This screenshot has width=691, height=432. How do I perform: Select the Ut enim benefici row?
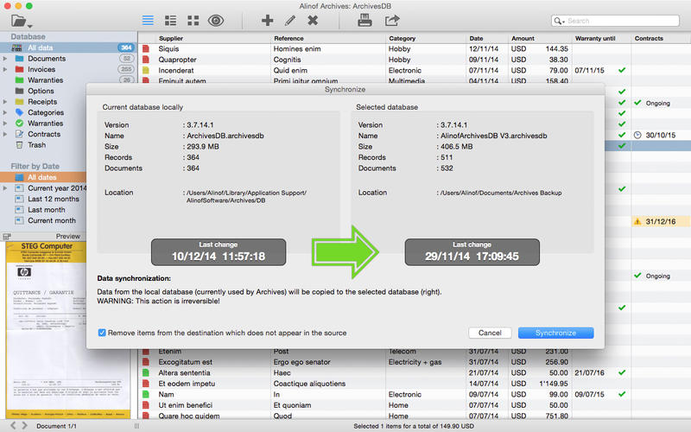pos(415,405)
